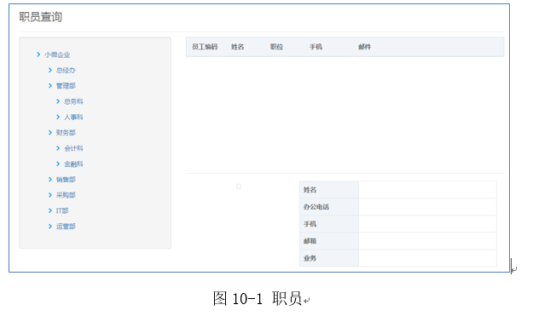Screen dimensions: 550x322
Task: Click chevron icon beside 采购部
Action: pos(49,195)
